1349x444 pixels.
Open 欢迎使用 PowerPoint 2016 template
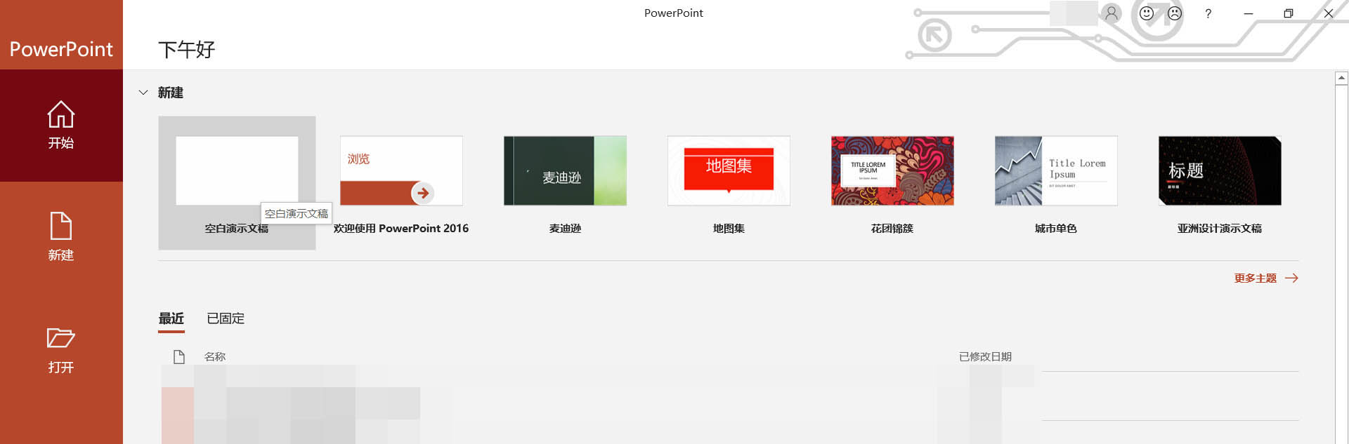(x=401, y=171)
